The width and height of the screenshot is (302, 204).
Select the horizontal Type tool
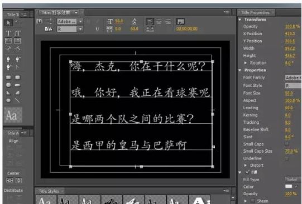8,33
